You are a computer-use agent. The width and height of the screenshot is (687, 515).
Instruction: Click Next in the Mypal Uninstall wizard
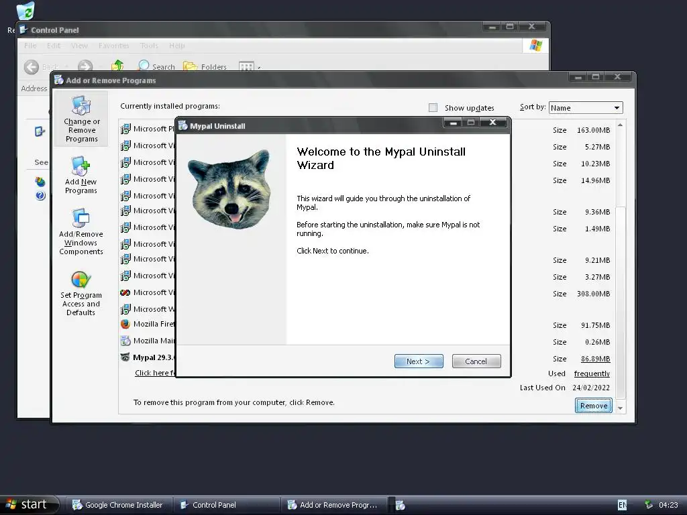pyautogui.click(x=419, y=361)
